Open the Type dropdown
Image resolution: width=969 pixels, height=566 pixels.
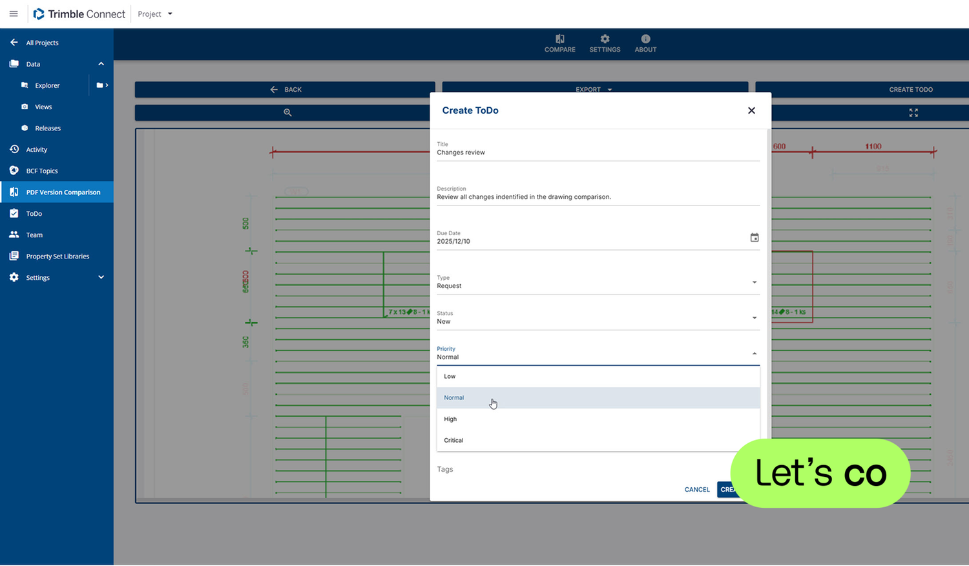[598, 283]
